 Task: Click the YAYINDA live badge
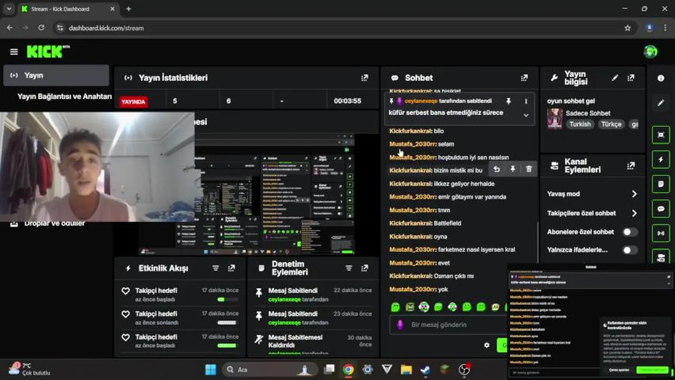tap(133, 102)
